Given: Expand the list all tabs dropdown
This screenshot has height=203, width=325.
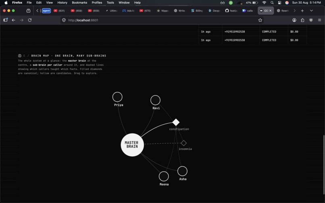Looking at the screenshot, I should [x=311, y=10].
